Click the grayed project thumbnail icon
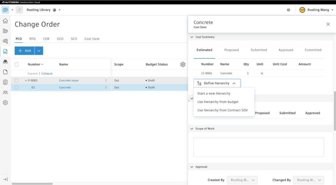The height and width of the screenshot is (185, 336). pos(19,10)
